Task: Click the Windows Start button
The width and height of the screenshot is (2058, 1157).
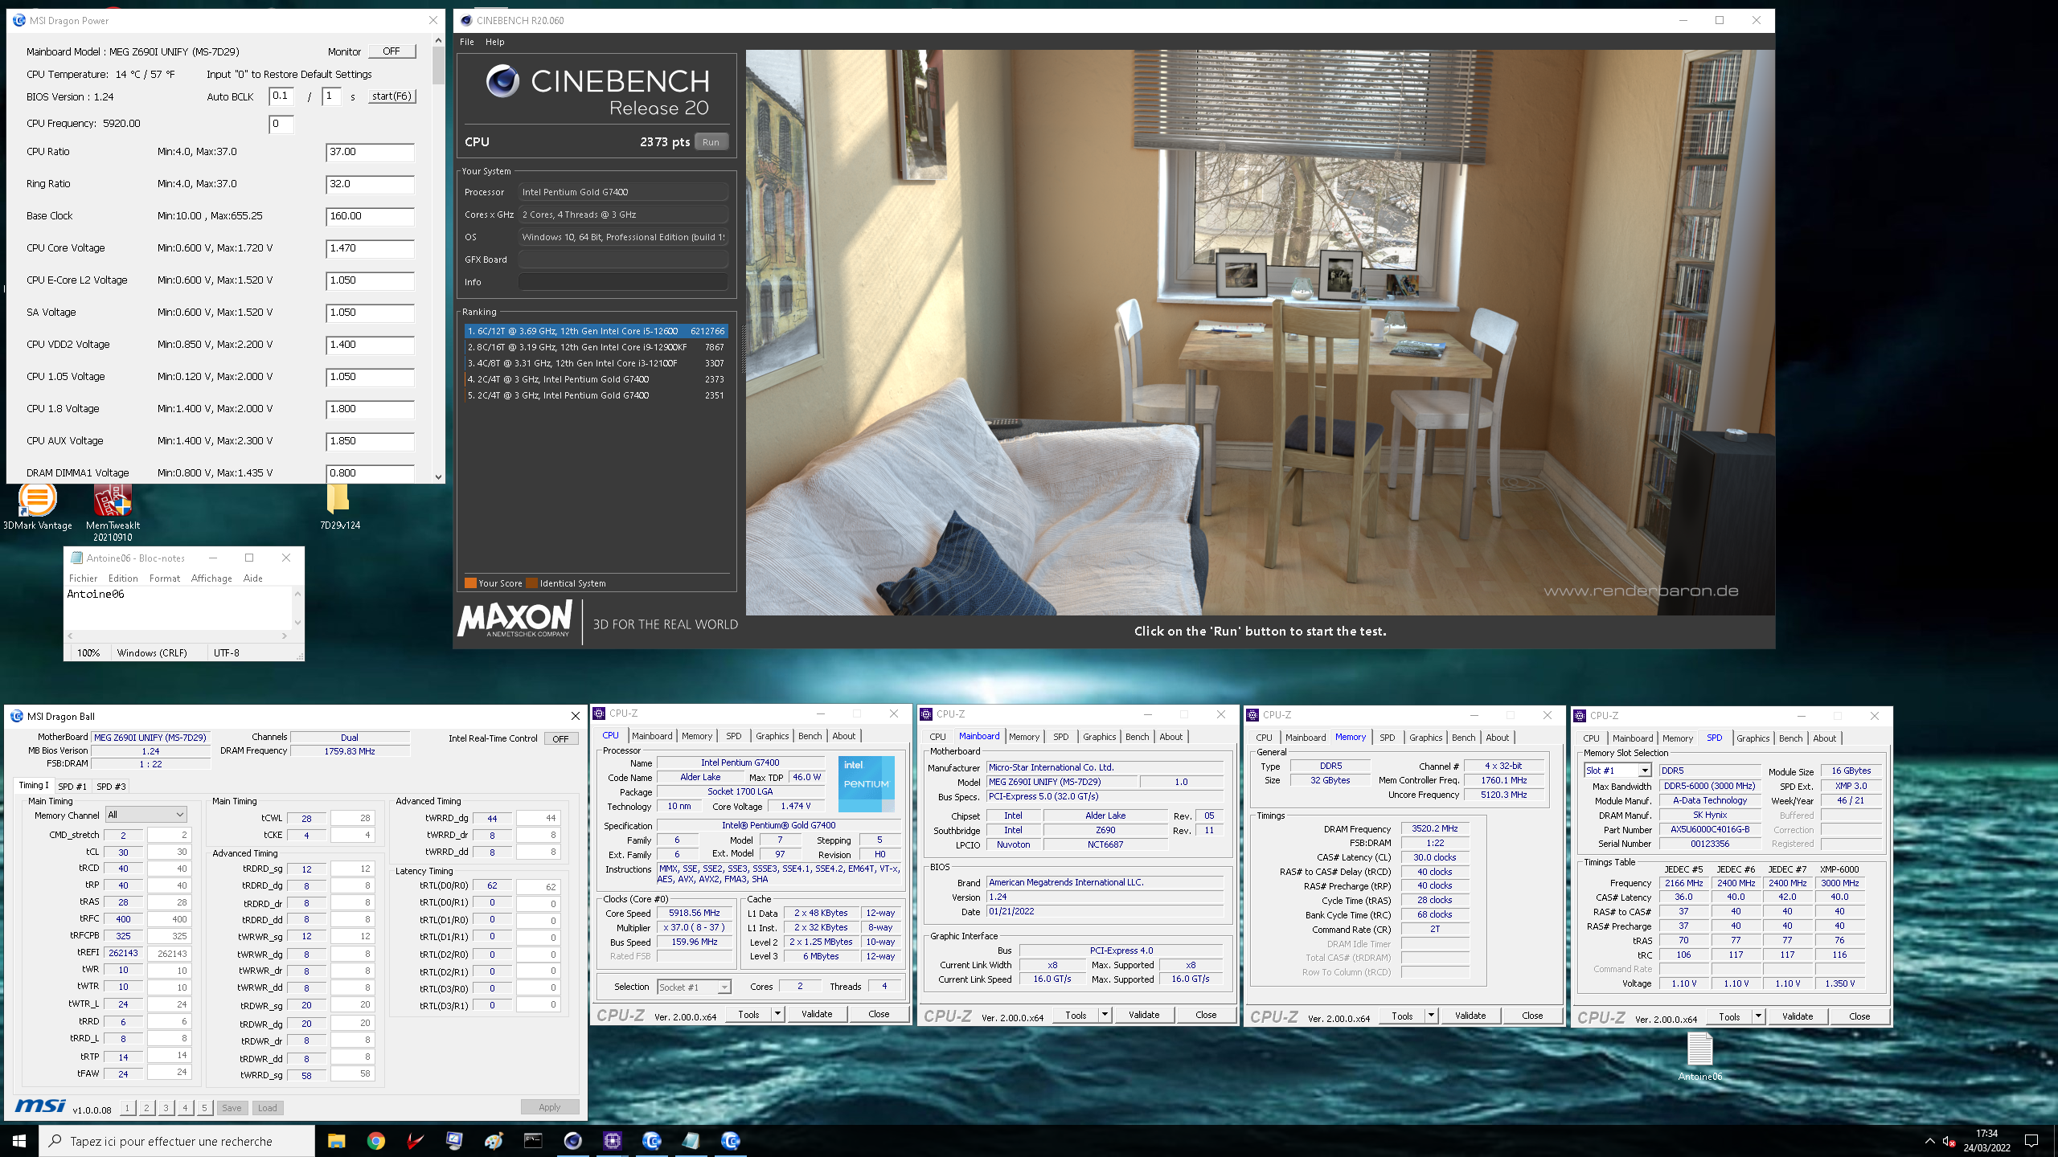Action: pyautogui.click(x=19, y=1141)
